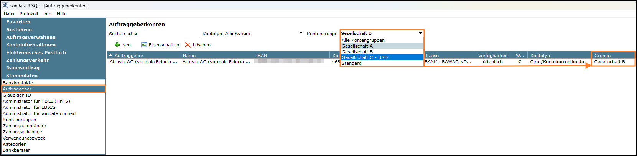
Task: Click the green plus Neu icon
Action: (x=117, y=45)
